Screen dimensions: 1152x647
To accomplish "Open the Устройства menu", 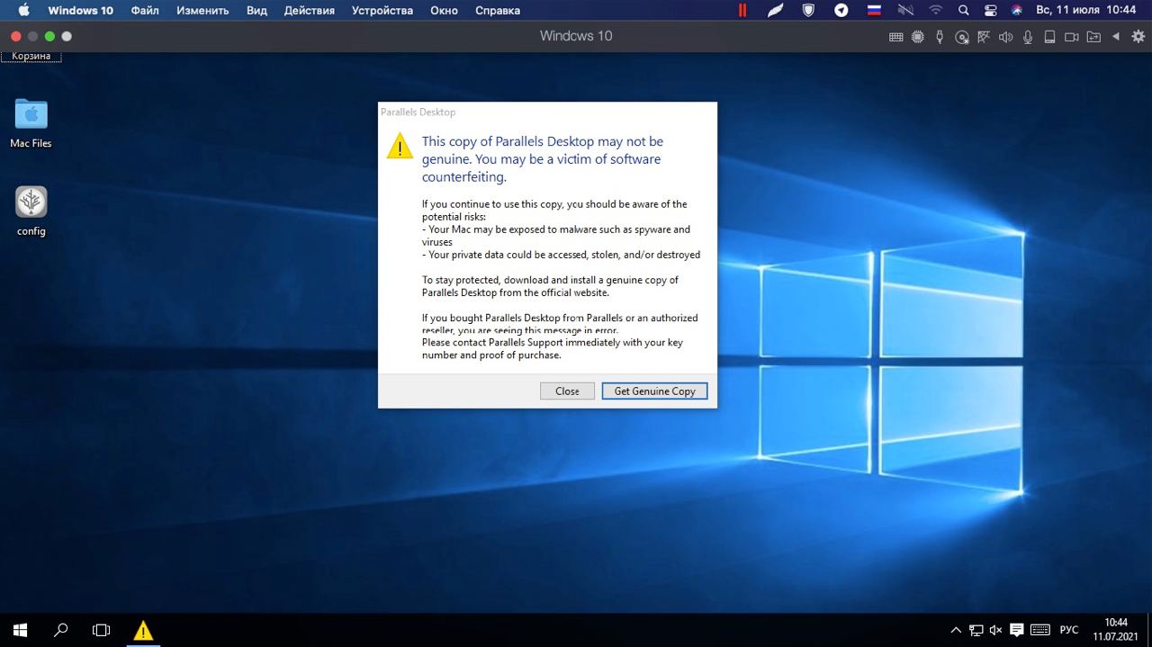I will coord(382,11).
